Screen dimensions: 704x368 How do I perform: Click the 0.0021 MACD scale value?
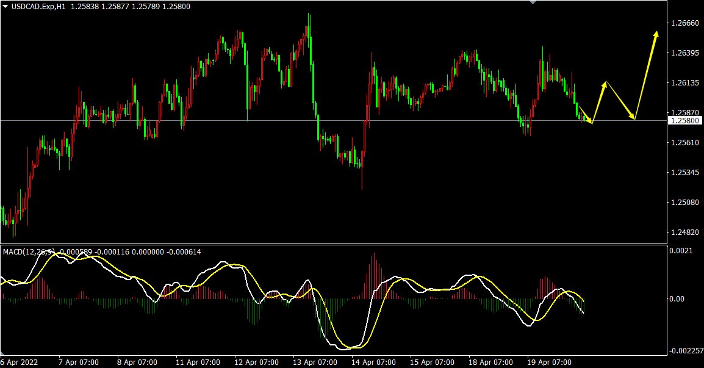pyautogui.click(x=680, y=251)
